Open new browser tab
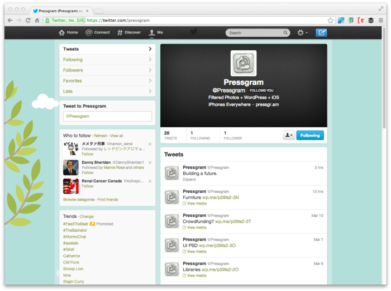This screenshot has width=391, height=291. 98,11
